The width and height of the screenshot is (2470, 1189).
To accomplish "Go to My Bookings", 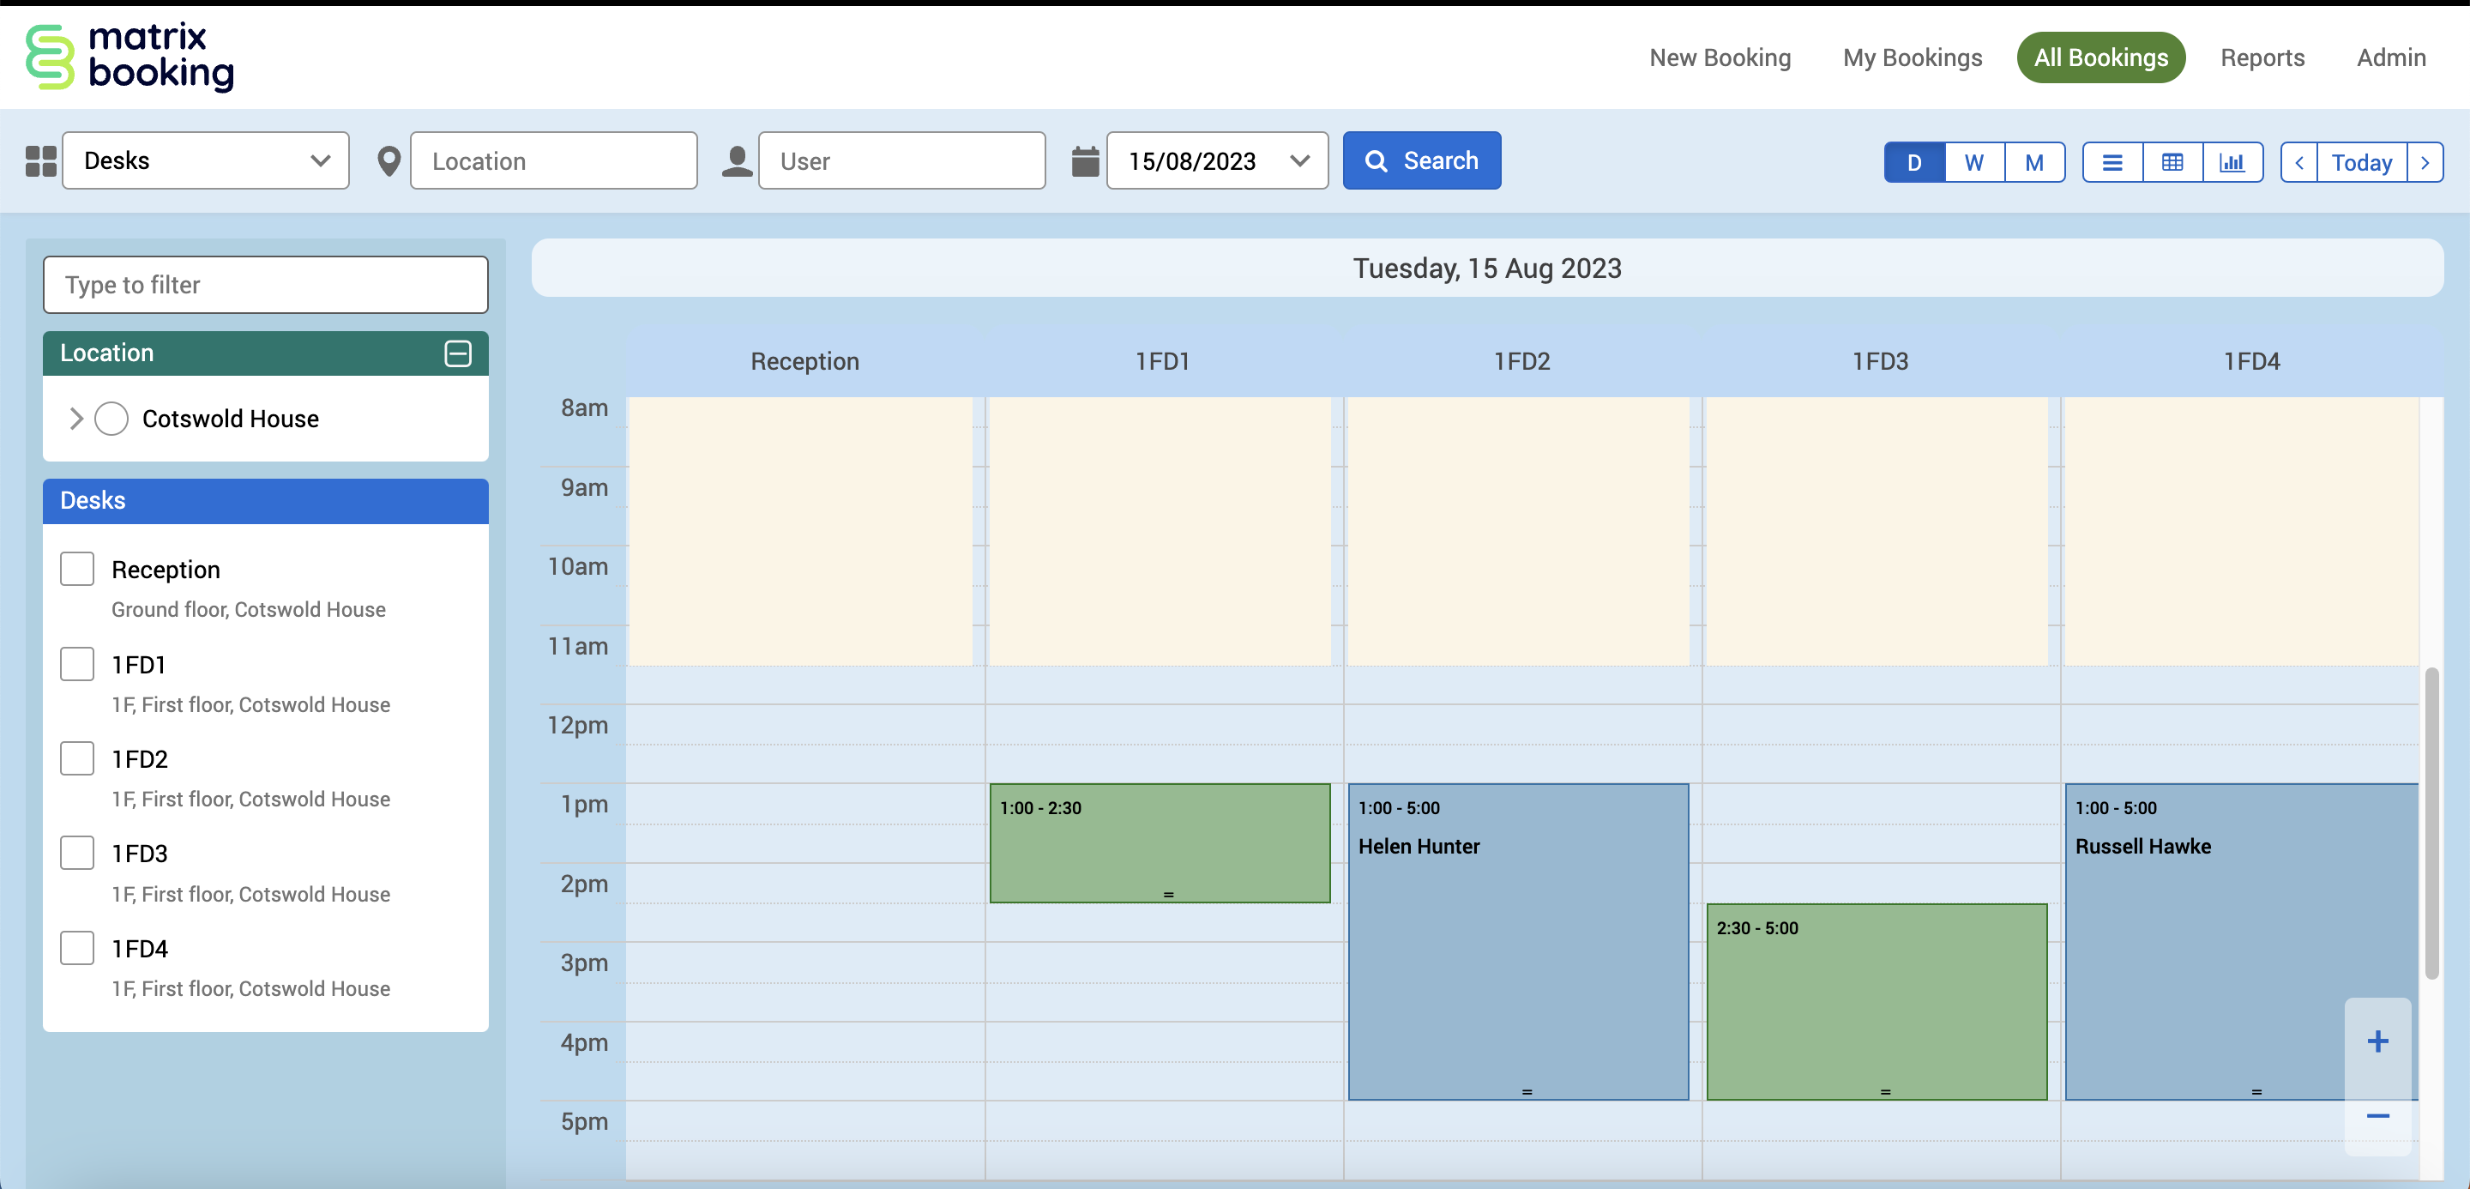I will [1912, 57].
